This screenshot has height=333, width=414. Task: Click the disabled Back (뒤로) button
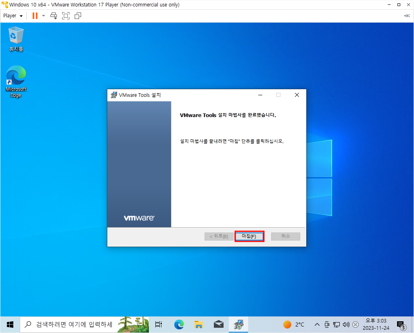219,237
